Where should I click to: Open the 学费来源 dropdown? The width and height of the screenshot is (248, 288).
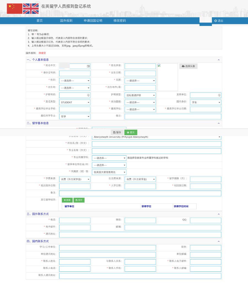[75, 179]
